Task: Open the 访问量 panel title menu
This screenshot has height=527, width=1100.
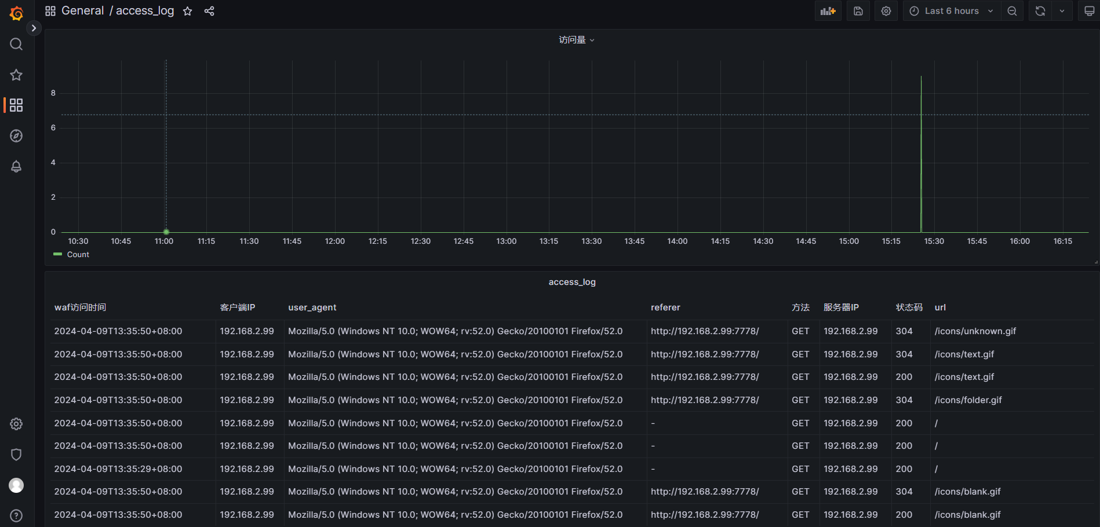Action: point(576,40)
